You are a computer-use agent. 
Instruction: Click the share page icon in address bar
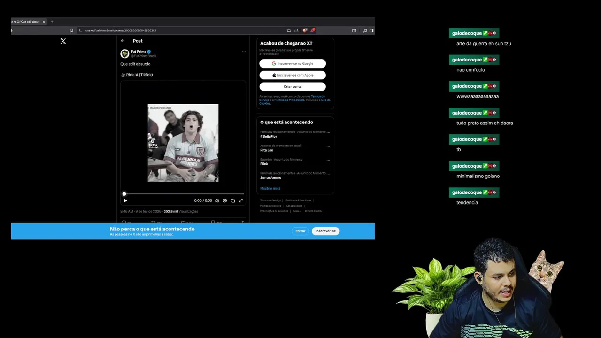(296, 31)
